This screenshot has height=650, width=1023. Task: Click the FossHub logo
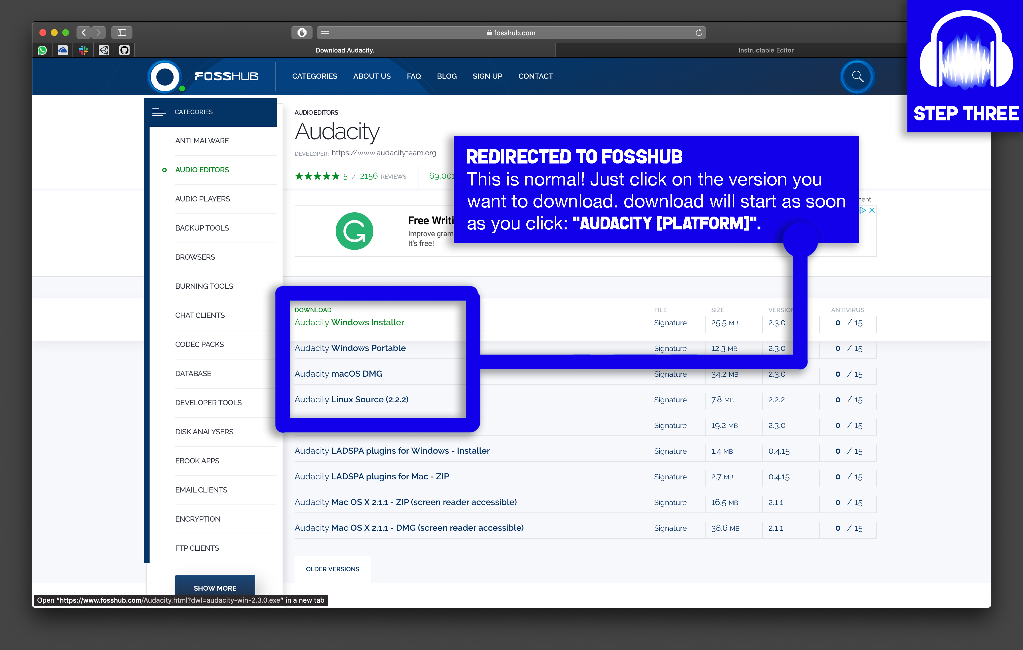[204, 76]
